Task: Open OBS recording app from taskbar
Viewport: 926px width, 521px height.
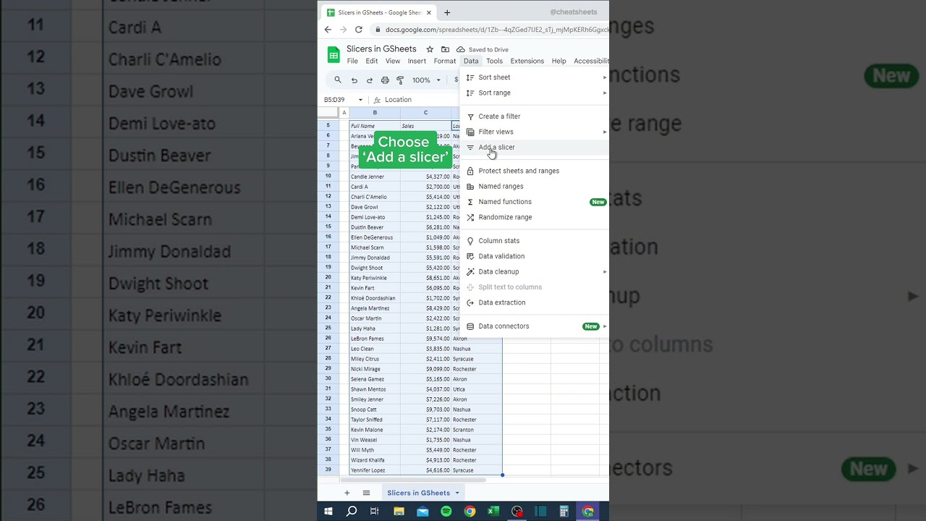Action: click(x=517, y=512)
